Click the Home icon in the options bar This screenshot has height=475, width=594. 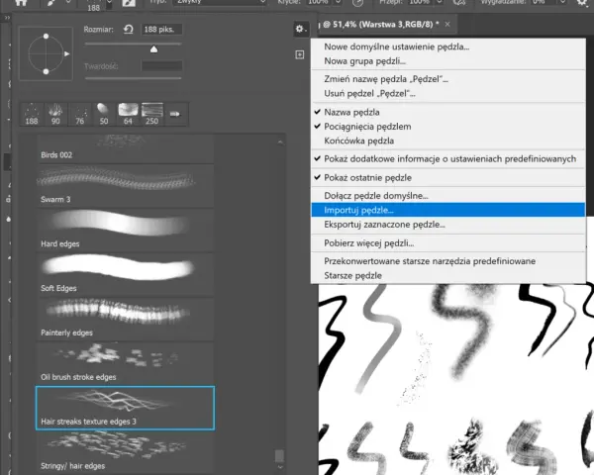pyautogui.click(x=21, y=3)
